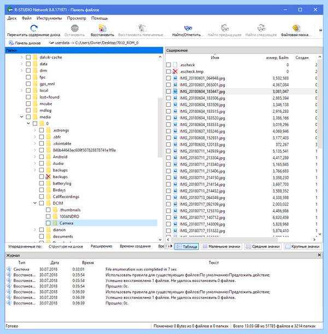Click the DCIM folder icon
This screenshot has height=334, width=328.
[x=49, y=203]
